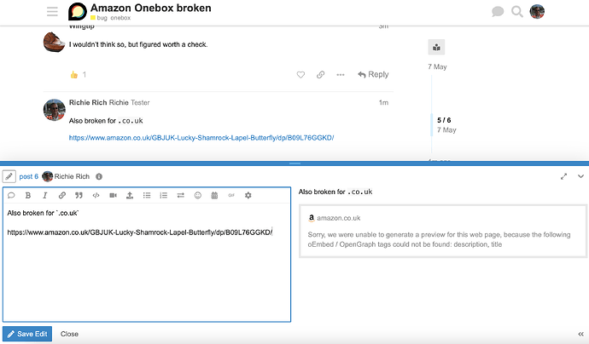Open the post 6 link in composer
589x344 pixels.
tap(28, 176)
